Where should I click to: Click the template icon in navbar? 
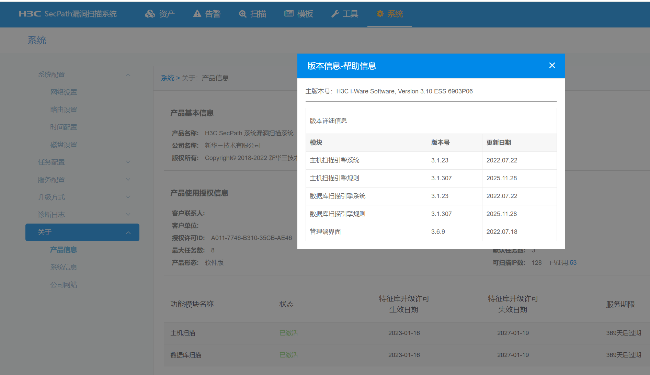[289, 14]
